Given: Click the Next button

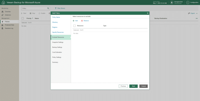Looking at the screenshot, I should coord(134,86).
